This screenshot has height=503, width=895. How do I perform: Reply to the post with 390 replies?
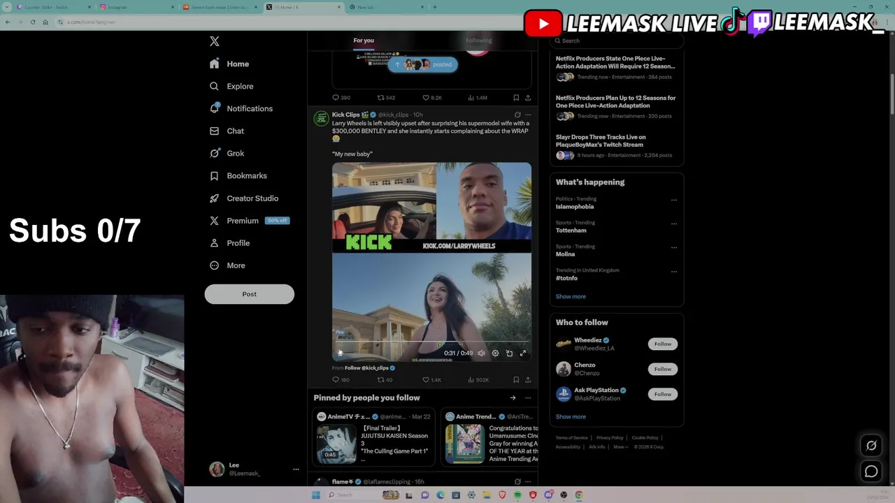coord(341,98)
